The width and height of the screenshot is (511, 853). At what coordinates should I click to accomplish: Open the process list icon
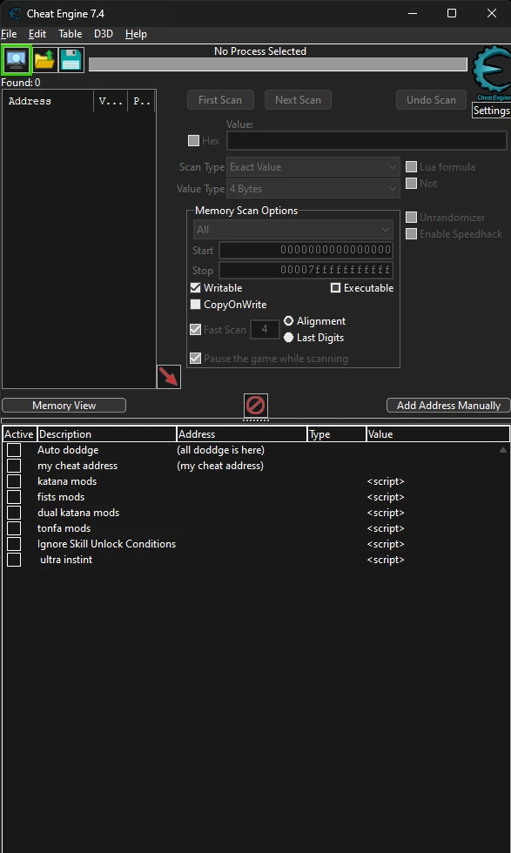(17, 60)
